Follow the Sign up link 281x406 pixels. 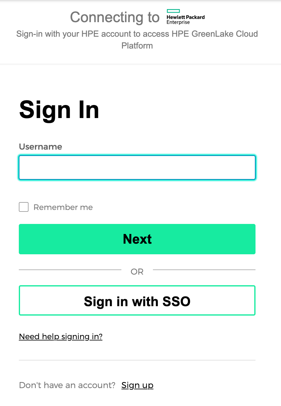(137, 385)
